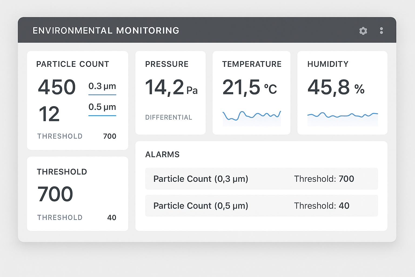Open the three-dot overflow menu
The height and width of the screenshot is (277, 415).
[381, 31]
